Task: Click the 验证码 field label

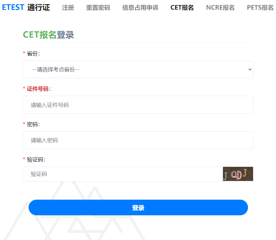Action: [x=35, y=159]
